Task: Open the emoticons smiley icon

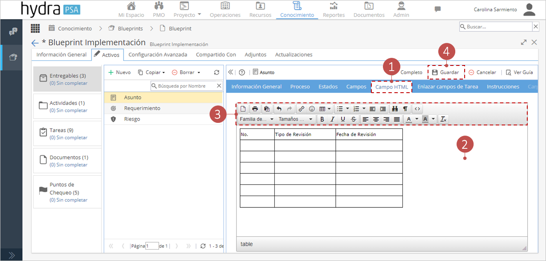Action: [312, 109]
